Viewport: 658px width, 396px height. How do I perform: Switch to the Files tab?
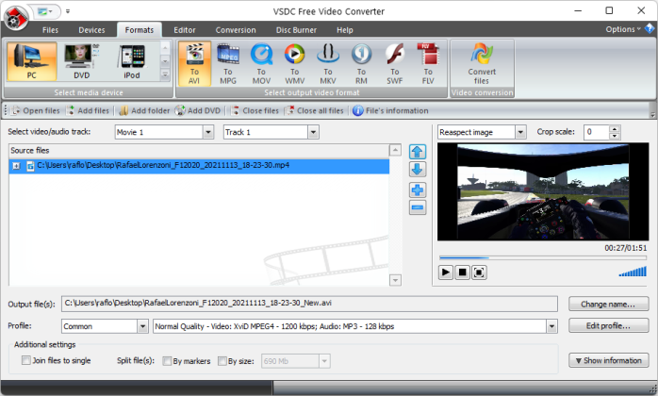[50, 30]
